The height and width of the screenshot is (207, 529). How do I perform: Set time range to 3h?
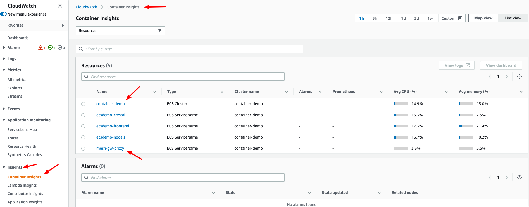pyautogui.click(x=375, y=18)
